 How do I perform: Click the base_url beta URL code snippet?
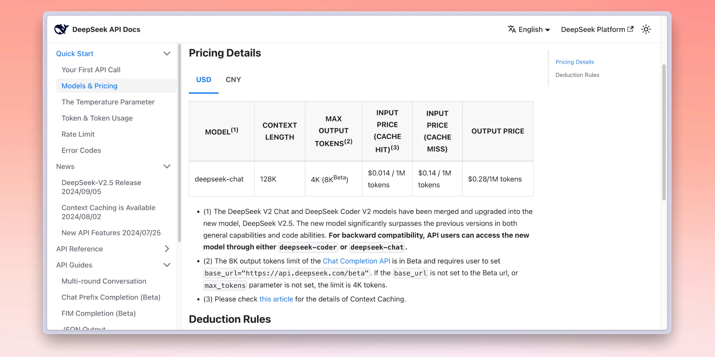286,273
